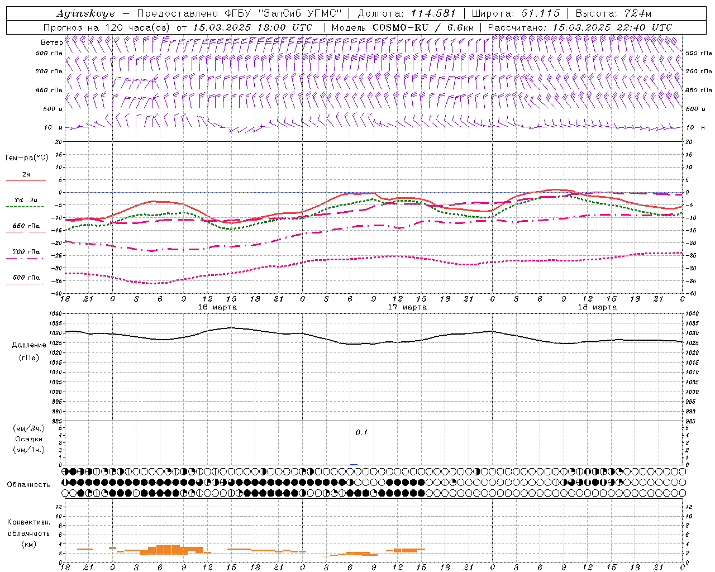
Task: Click the 'Долгота: 114.581' longitude field
Action: coord(407,13)
